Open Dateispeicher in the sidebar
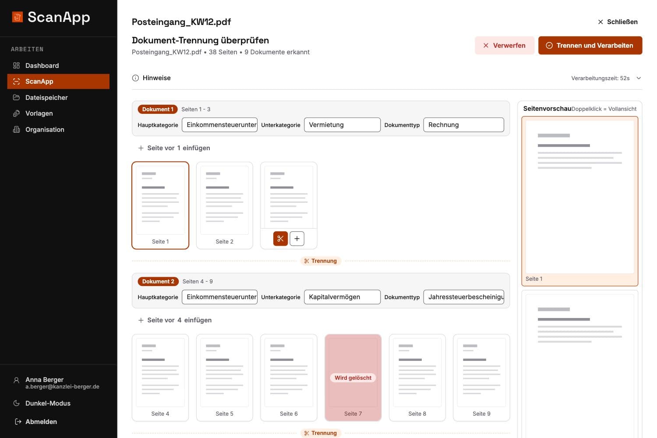657x438 pixels. tap(58, 98)
